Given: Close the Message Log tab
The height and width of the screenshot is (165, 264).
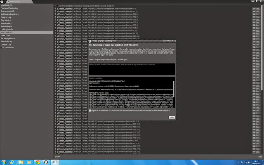Looking at the screenshot, I should click(31, 2).
